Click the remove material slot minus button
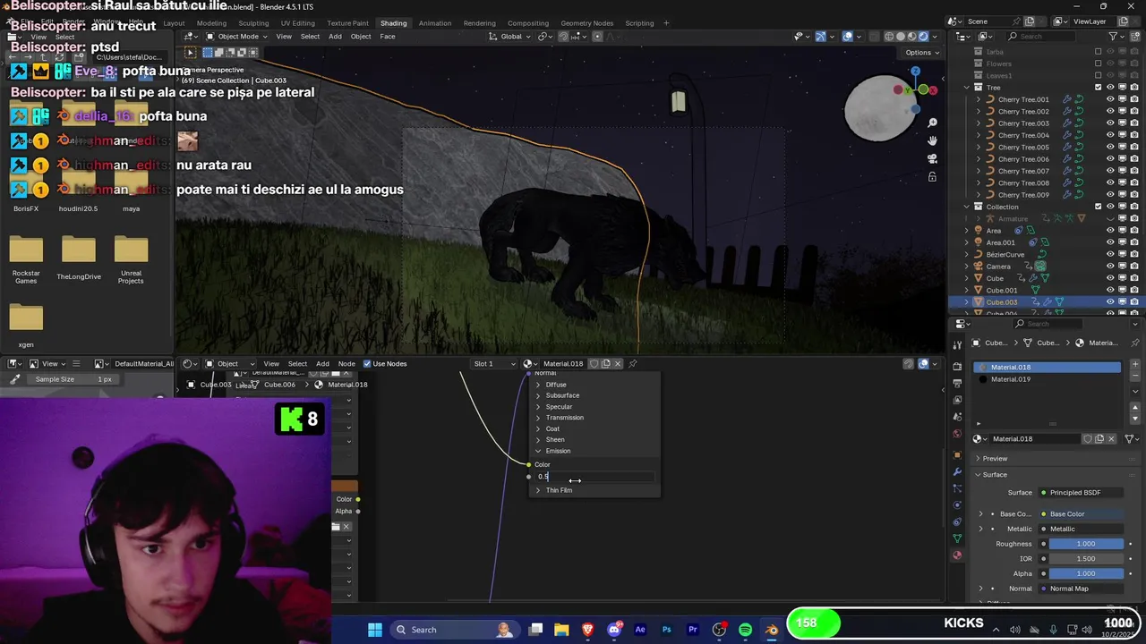 tap(1134, 377)
